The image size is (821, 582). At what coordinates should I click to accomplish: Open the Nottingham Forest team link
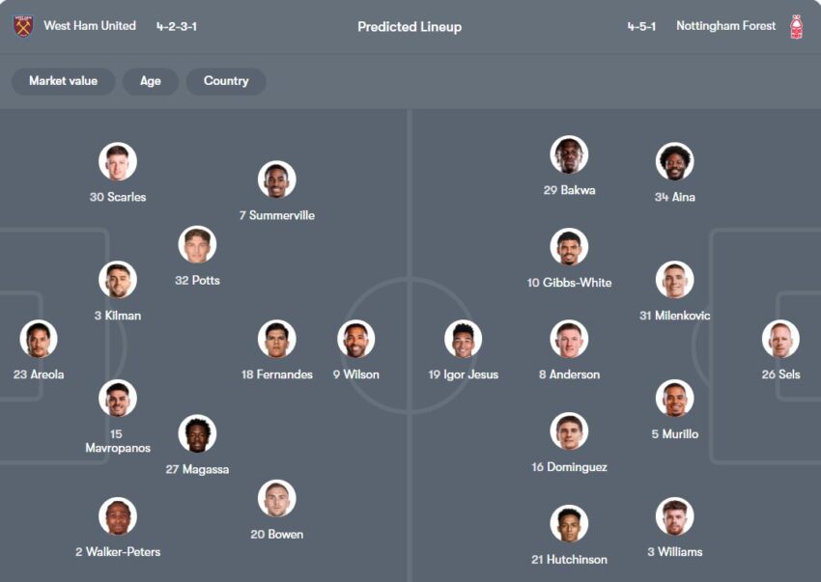coord(725,26)
